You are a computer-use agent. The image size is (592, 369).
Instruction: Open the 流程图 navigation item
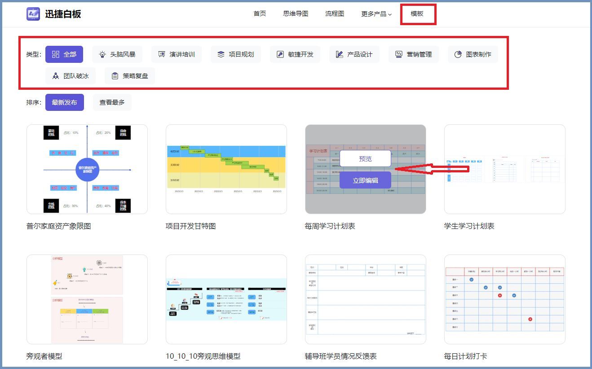tap(334, 14)
